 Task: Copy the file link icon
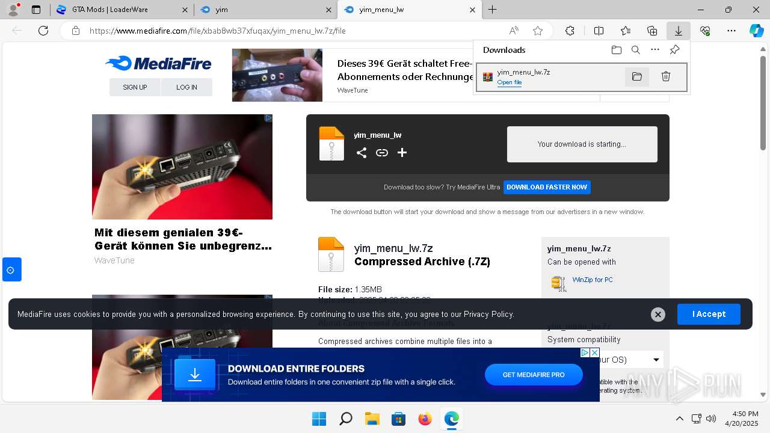(x=382, y=153)
